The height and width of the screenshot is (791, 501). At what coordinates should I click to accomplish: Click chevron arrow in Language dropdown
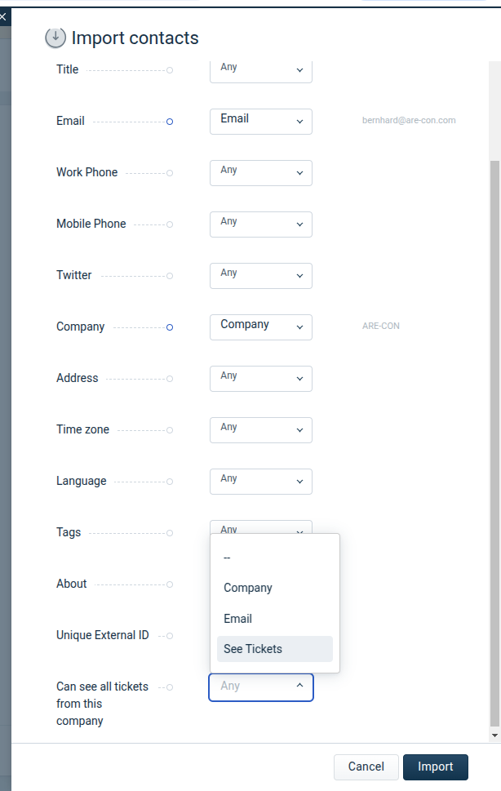[x=300, y=482]
